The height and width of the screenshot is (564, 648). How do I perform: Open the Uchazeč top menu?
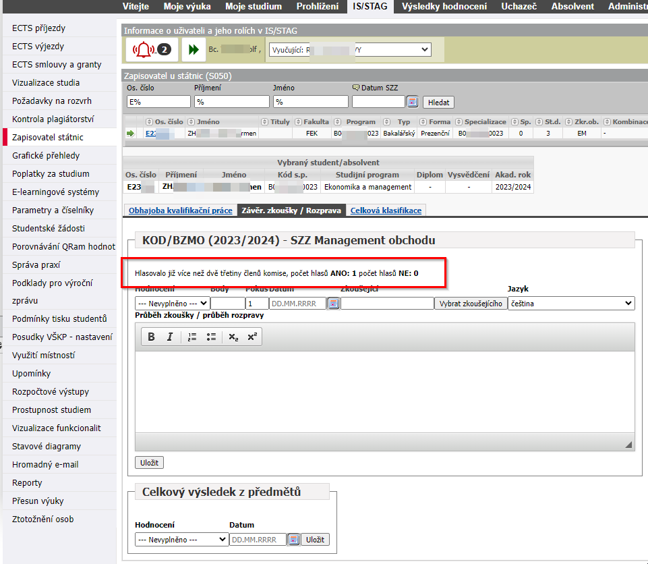pyautogui.click(x=519, y=7)
